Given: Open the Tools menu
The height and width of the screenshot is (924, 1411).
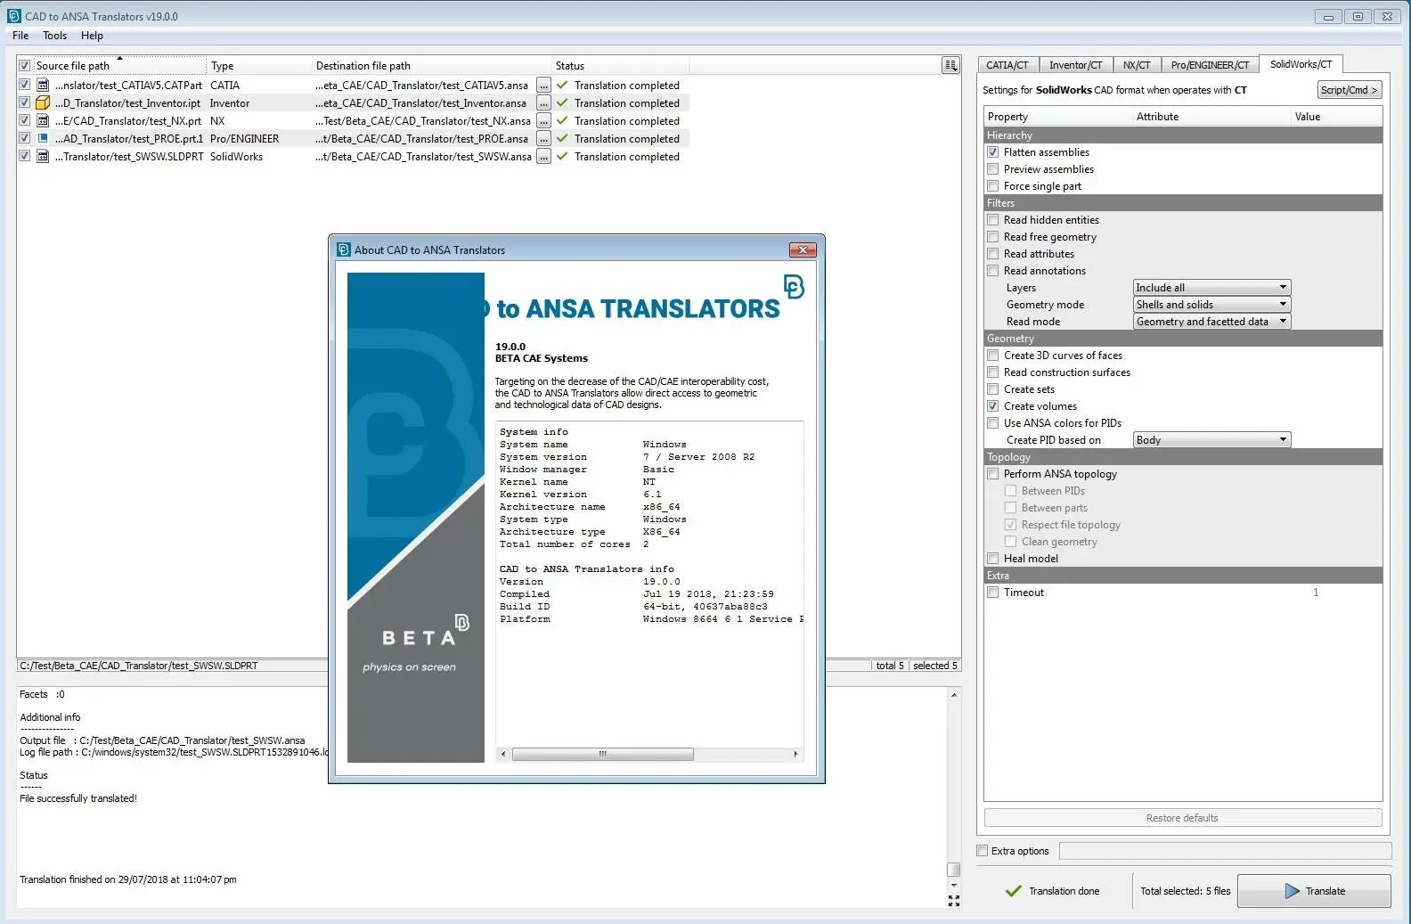Looking at the screenshot, I should 55,36.
